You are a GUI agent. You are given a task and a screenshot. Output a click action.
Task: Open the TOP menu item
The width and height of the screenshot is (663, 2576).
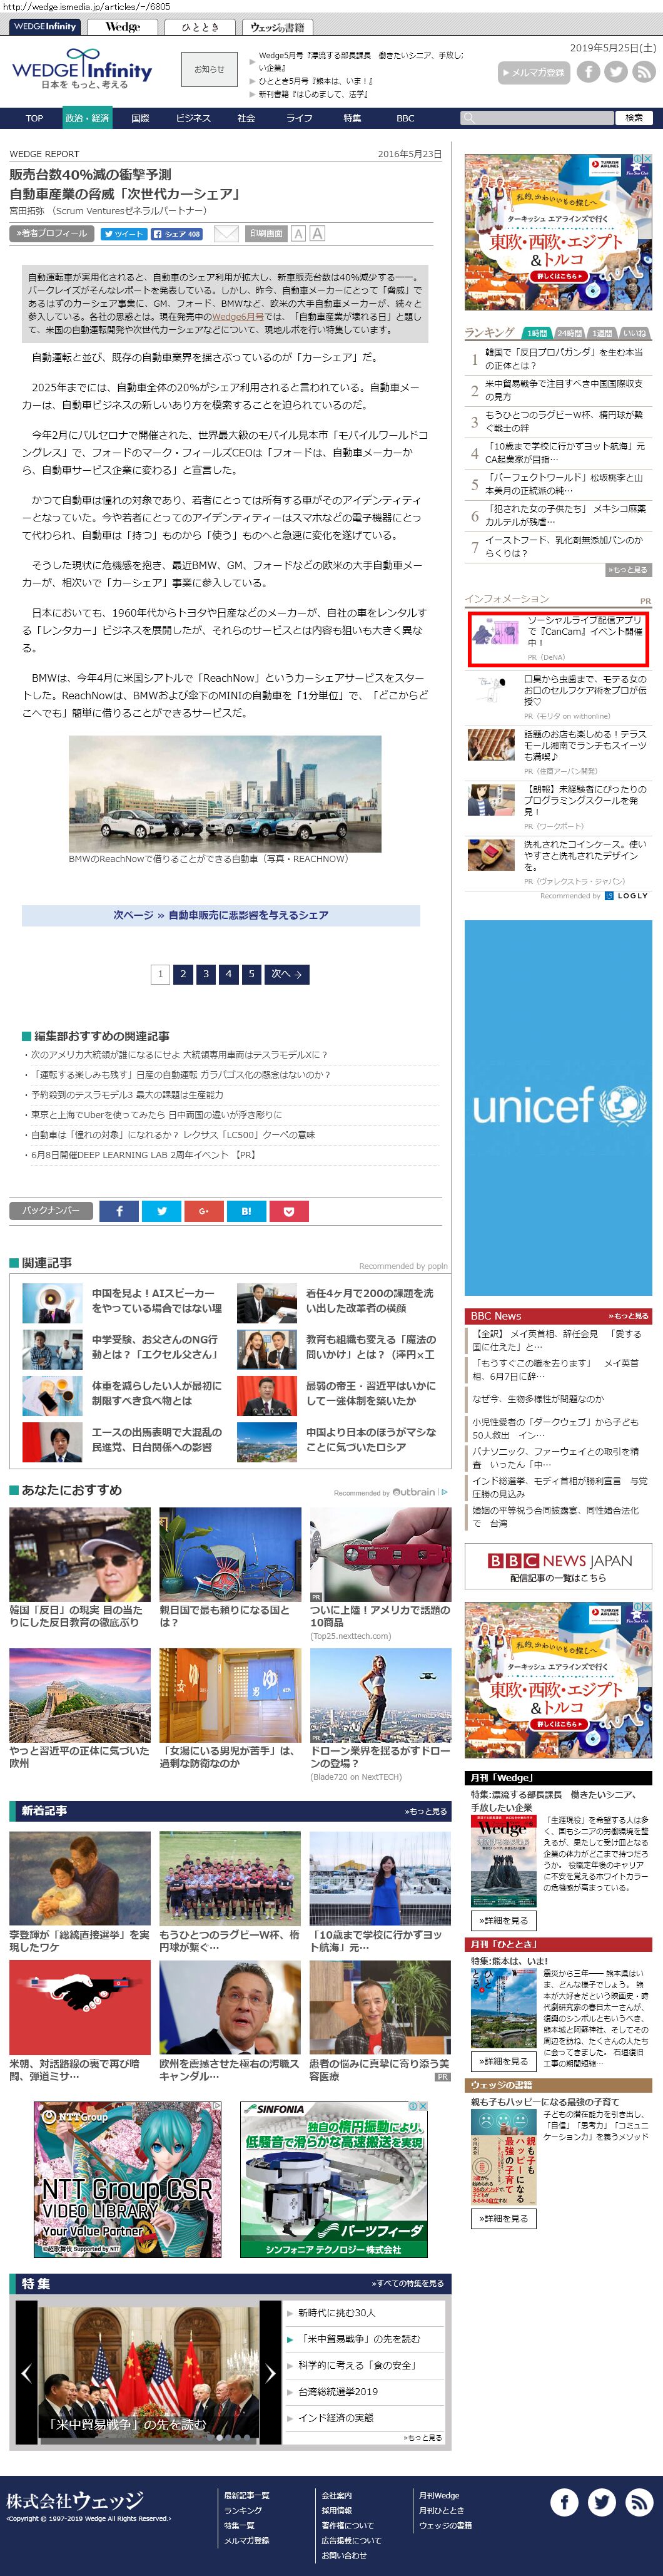click(x=34, y=118)
